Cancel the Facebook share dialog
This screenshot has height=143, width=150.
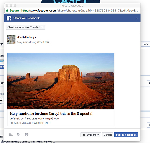tap(108, 135)
